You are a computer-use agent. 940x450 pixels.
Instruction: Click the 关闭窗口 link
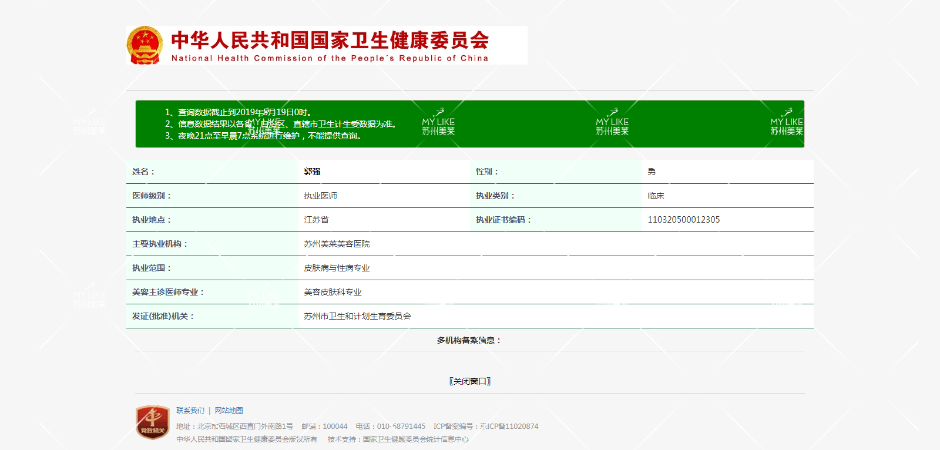click(470, 381)
